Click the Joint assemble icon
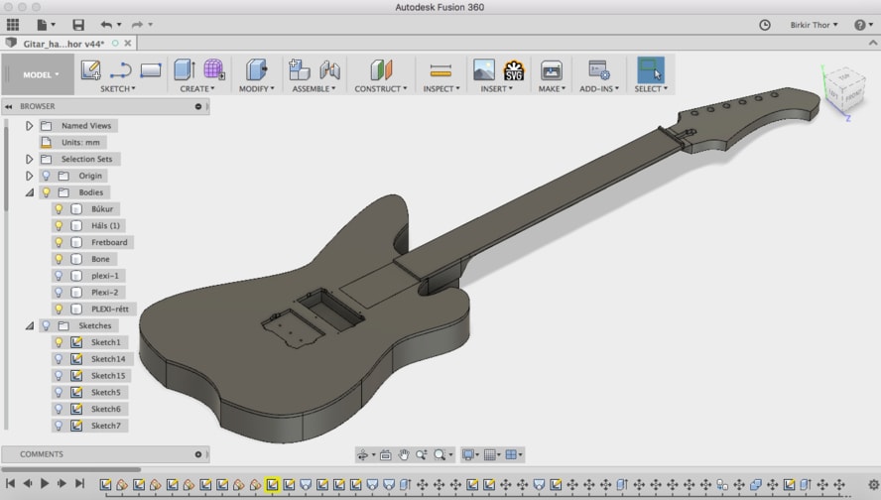The image size is (881, 500). [x=329, y=70]
